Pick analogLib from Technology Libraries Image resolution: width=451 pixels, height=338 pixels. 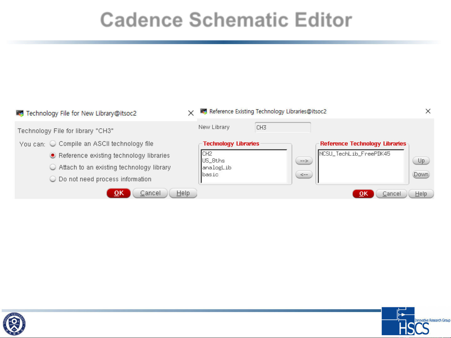pos(217,168)
